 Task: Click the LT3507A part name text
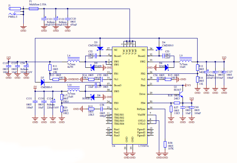[x=143, y=146]
